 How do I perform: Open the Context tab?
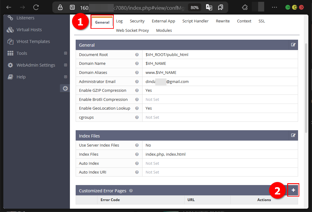pos(244,21)
